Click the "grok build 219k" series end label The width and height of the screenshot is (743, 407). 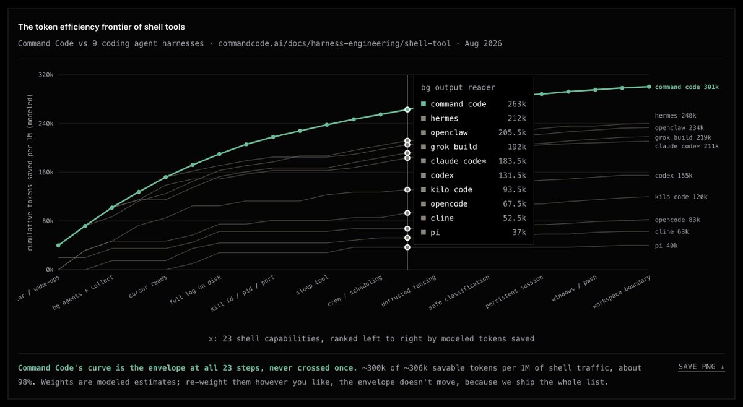tap(682, 137)
